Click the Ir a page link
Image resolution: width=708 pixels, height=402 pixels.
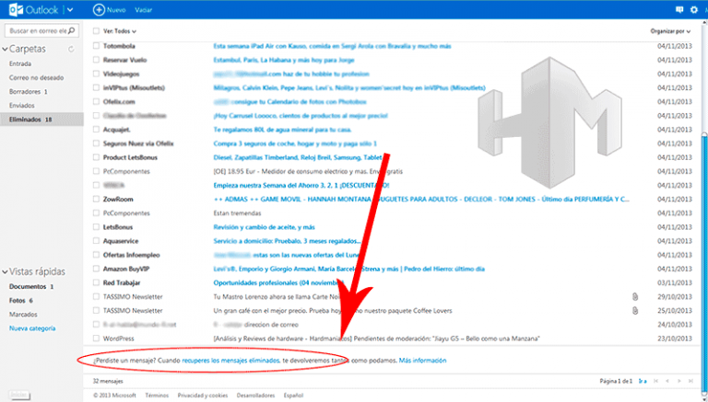pos(642,381)
